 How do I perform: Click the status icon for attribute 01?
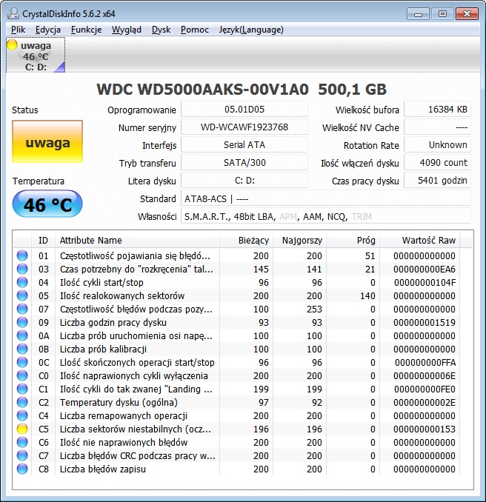point(22,255)
